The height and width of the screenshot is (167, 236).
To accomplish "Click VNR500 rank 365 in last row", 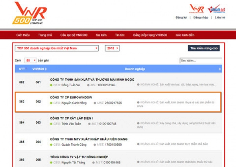I will 38,160.
